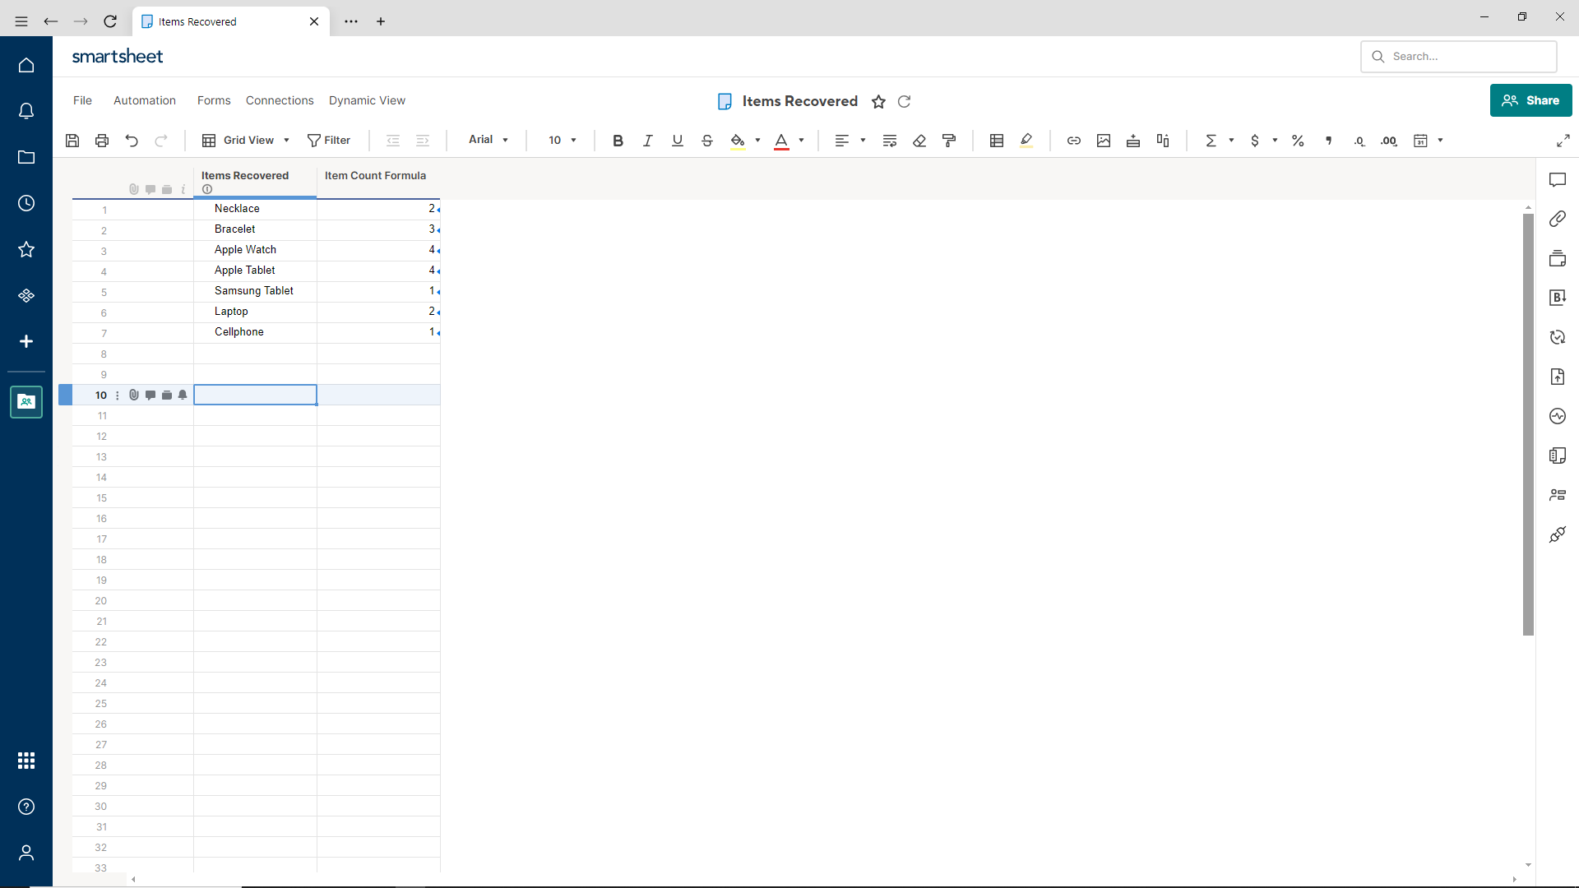Click the Clear formatting eraser icon
The height and width of the screenshot is (888, 1579).
(x=919, y=141)
